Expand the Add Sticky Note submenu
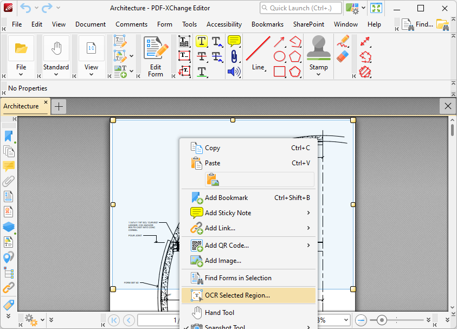 click(x=308, y=213)
